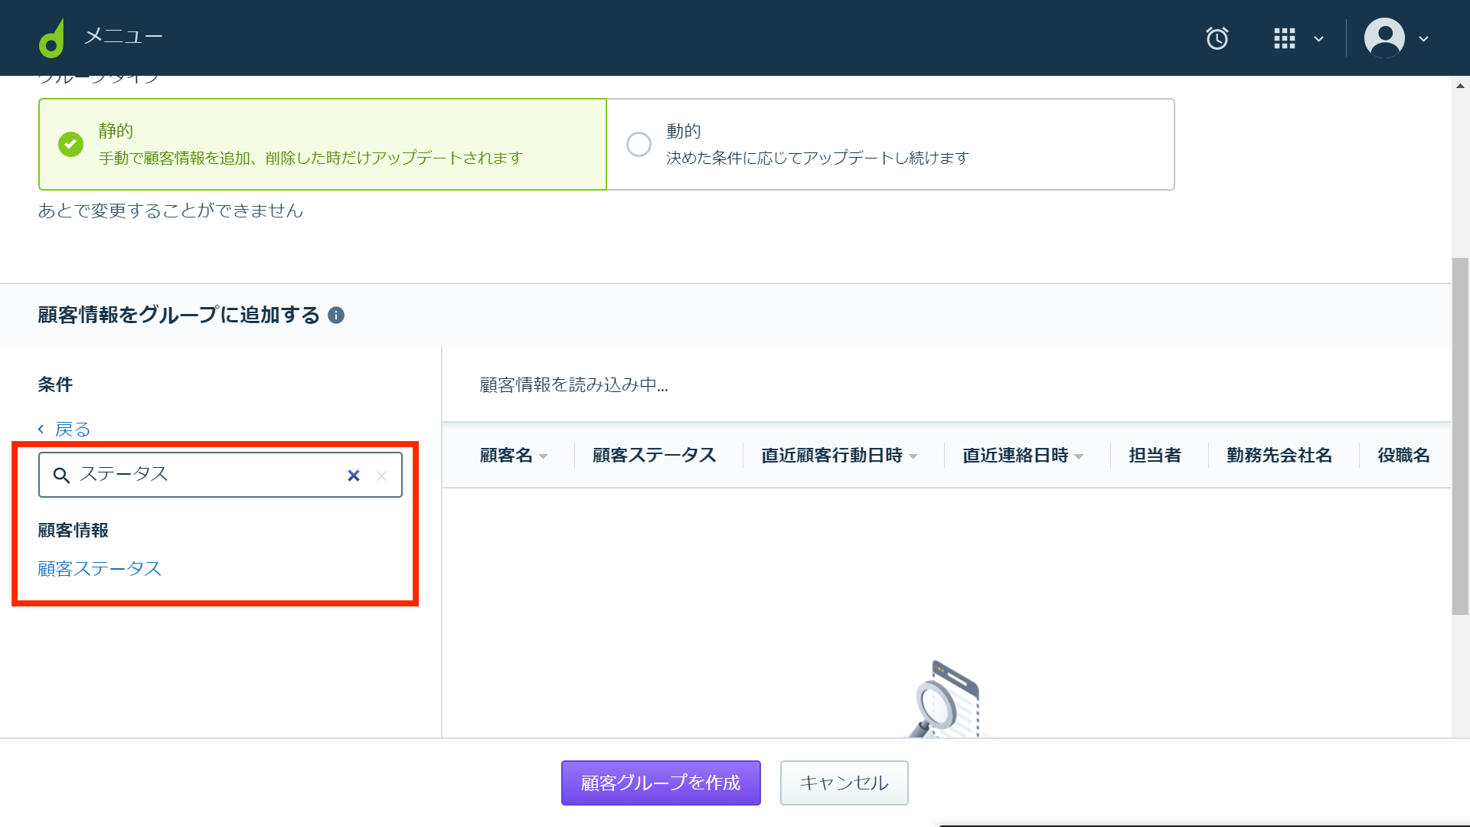Choose the 顧客ステータス condition link
1470x827 pixels.
tap(100, 569)
